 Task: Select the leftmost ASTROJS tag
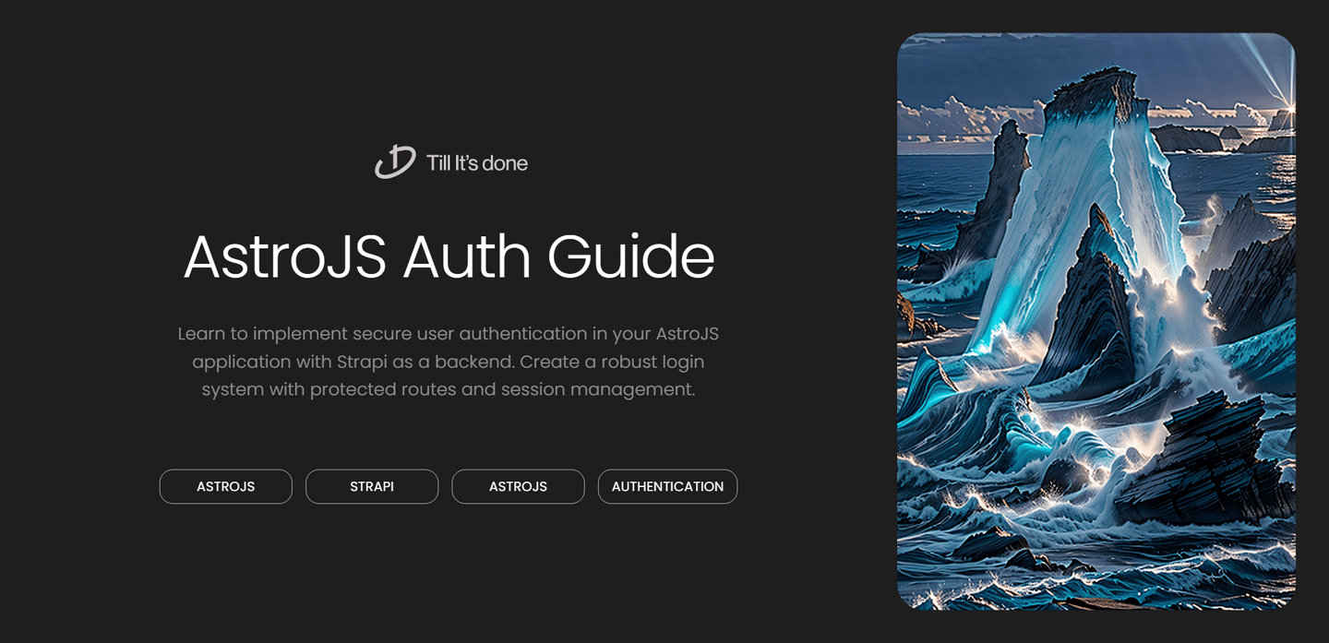click(226, 486)
